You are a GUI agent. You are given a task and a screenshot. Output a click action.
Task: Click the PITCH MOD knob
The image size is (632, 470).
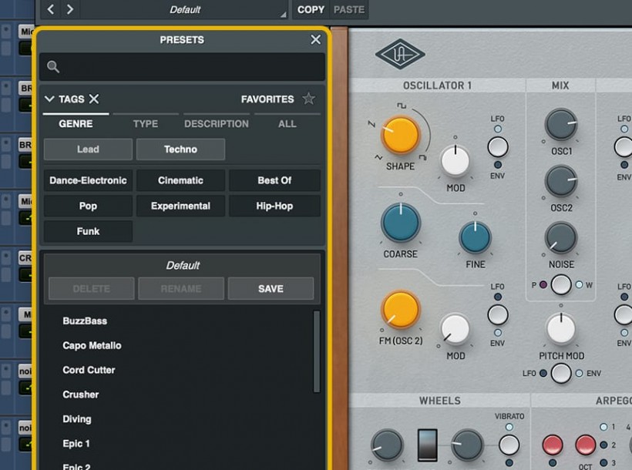[560, 329]
